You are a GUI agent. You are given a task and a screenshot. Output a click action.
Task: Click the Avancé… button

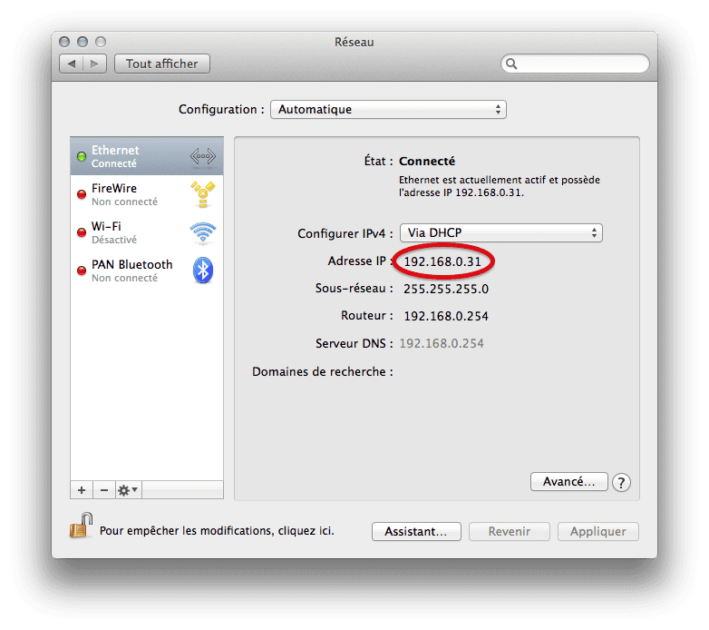[x=568, y=482]
